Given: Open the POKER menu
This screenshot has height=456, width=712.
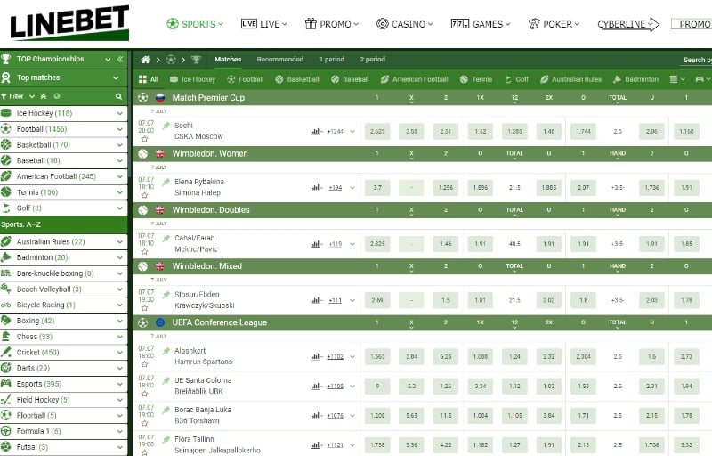Looking at the screenshot, I should (x=554, y=24).
